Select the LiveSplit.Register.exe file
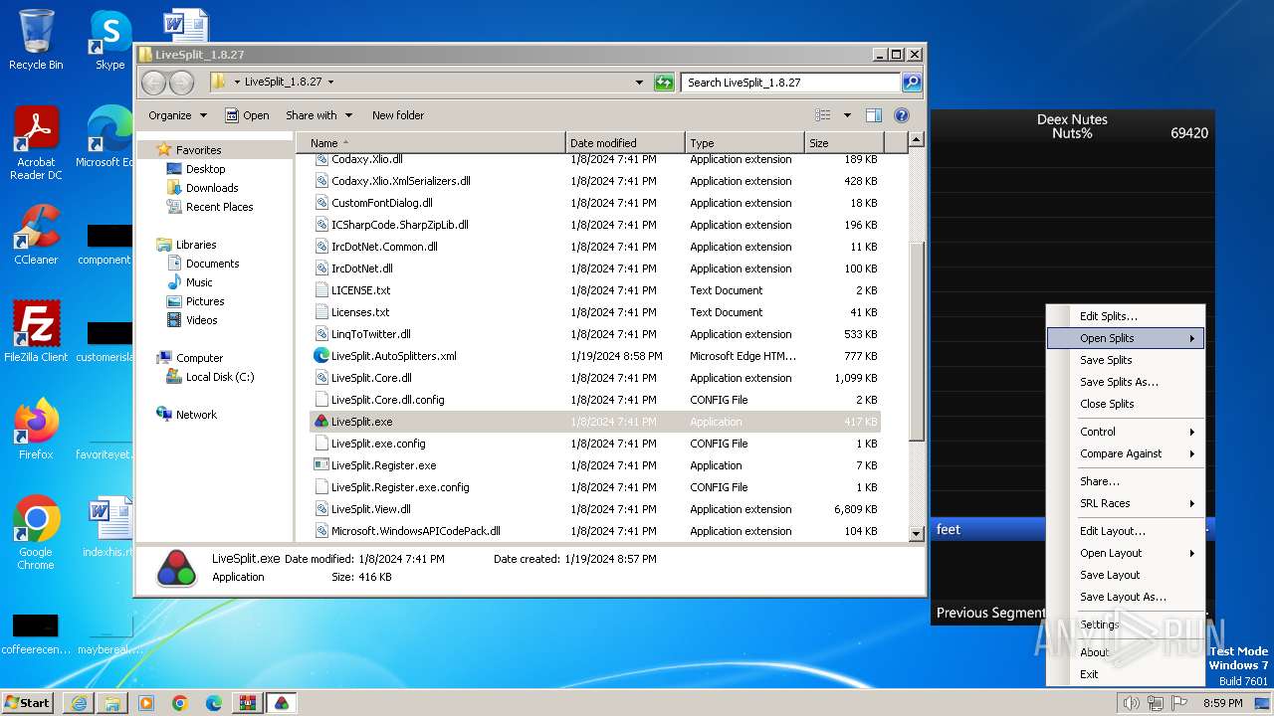This screenshot has height=716, width=1274. tap(595, 465)
